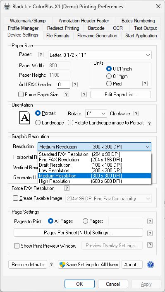The width and height of the screenshot is (165, 292).
Task: Open the Bates Numbering tab
Action: [x=138, y=21]
